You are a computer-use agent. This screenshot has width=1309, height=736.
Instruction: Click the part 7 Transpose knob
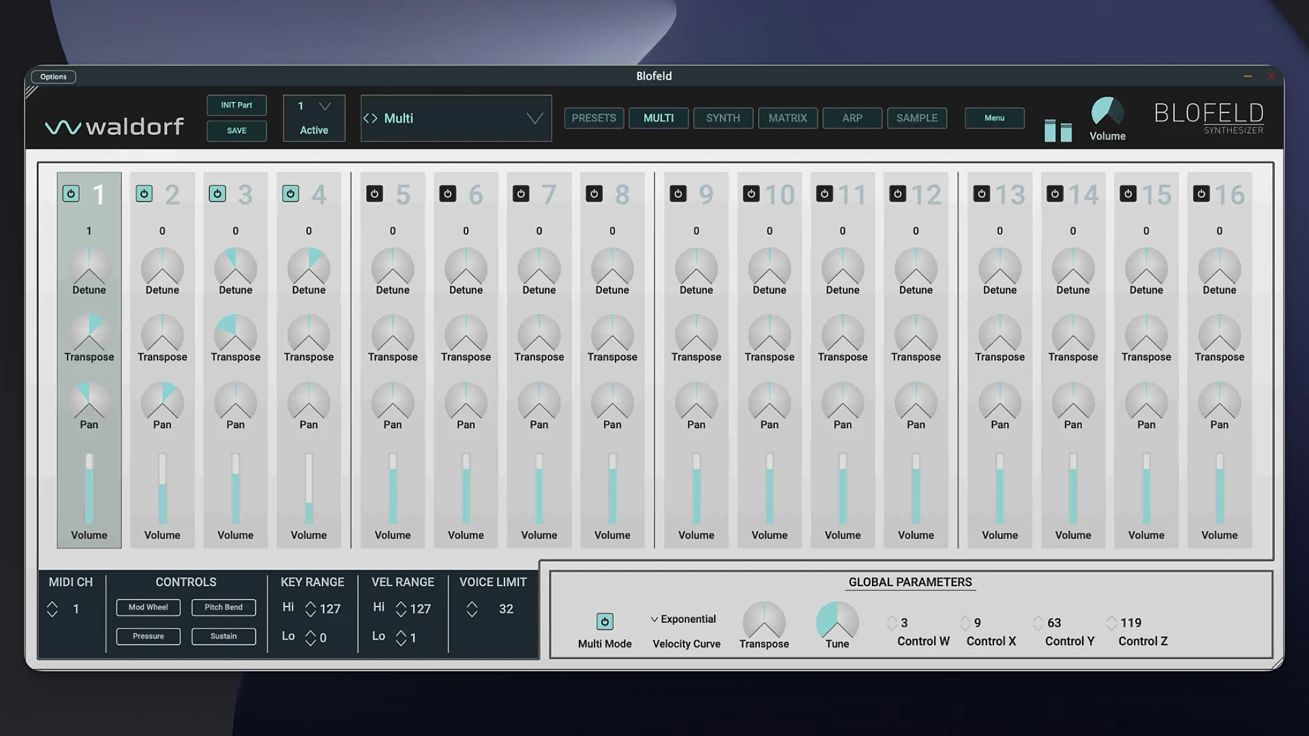(x=539, y=334)
